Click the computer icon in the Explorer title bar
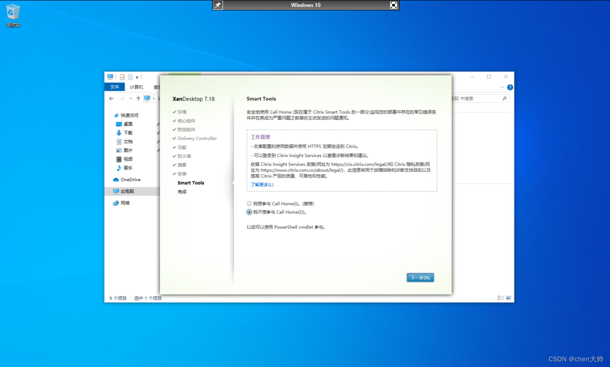 click(x=110, y=77)
